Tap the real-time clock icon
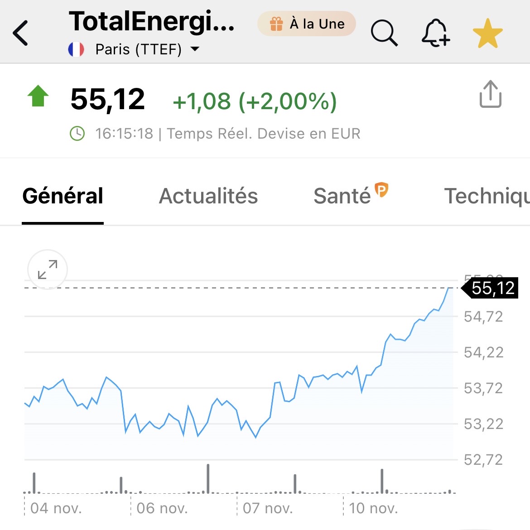Viewport: 530px width, 530px height. pyautogui.click(x=77, y=134)
